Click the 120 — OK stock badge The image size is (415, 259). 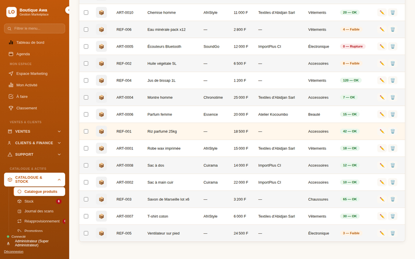point(351,80)
